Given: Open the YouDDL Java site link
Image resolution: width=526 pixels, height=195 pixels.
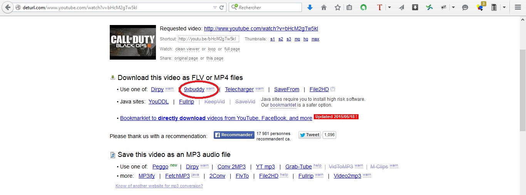Looking at the screenshot, I should [x=159, y=102].
